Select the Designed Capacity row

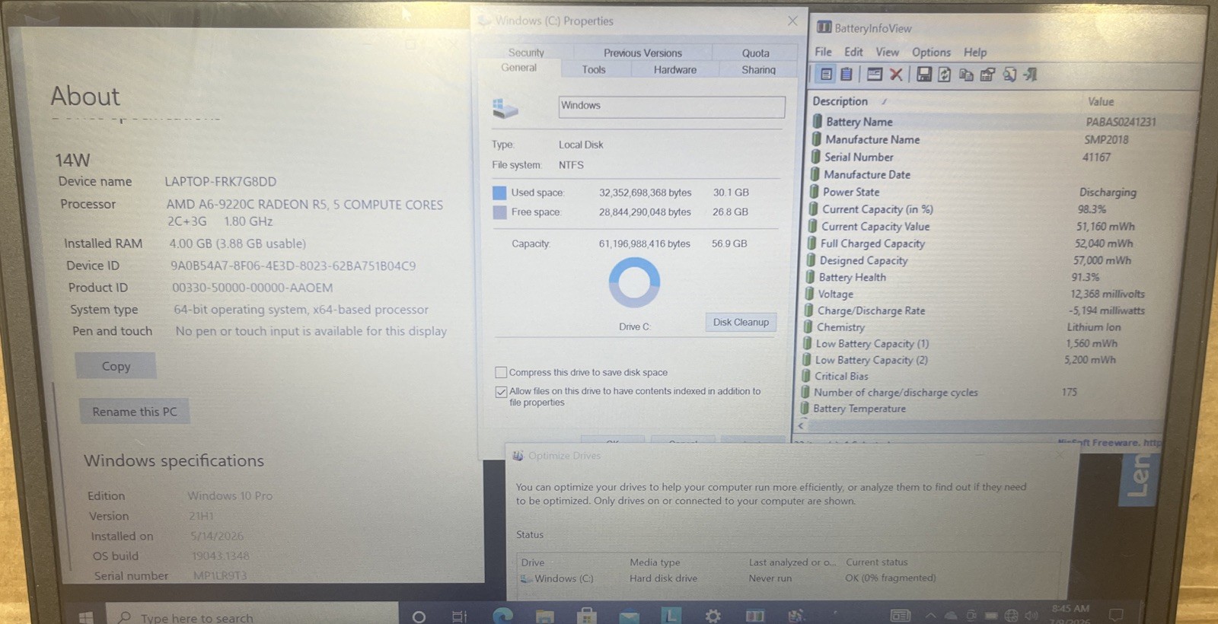[x=990, y=260]
